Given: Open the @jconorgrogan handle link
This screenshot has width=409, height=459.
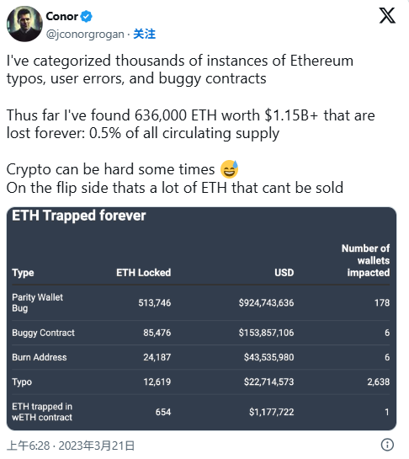Looking at the screenshot, I should pos(85,35).
